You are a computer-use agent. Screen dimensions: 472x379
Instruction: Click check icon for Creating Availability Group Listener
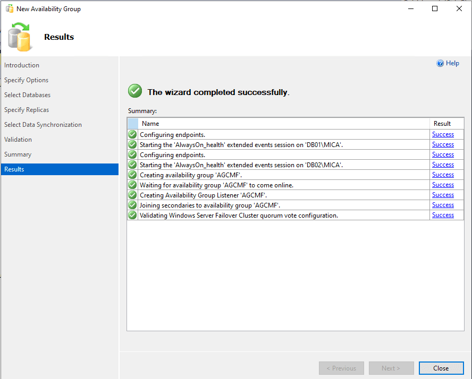(x=132, y=195)
